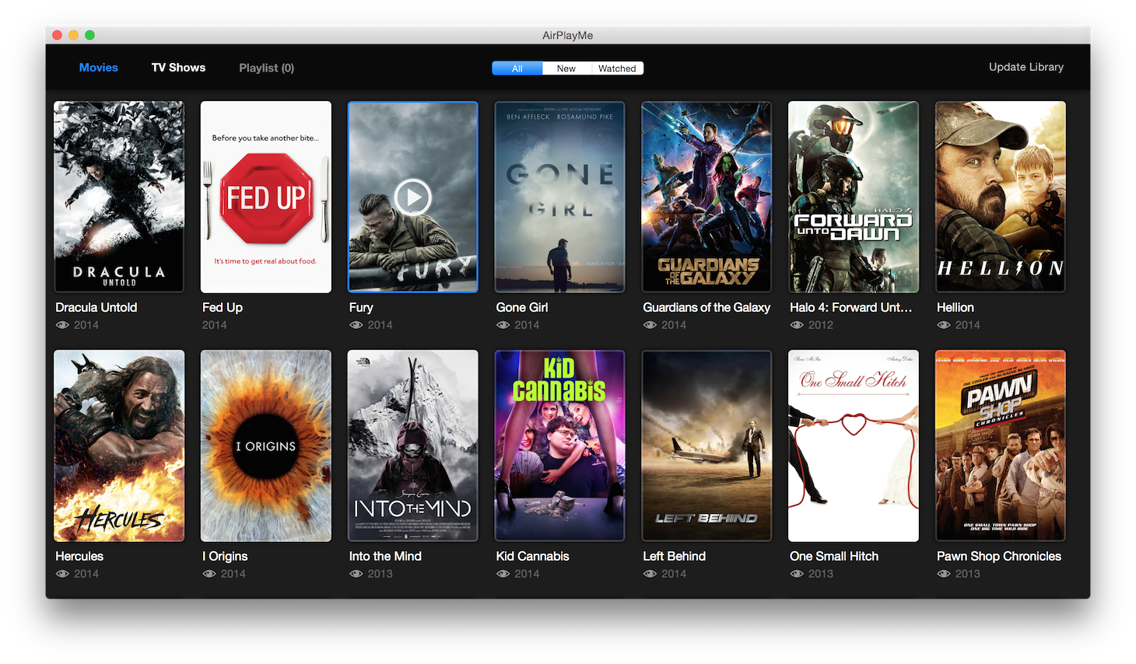Click the Fury title text
Screen dimensions: 1136x664
(361, 308)
